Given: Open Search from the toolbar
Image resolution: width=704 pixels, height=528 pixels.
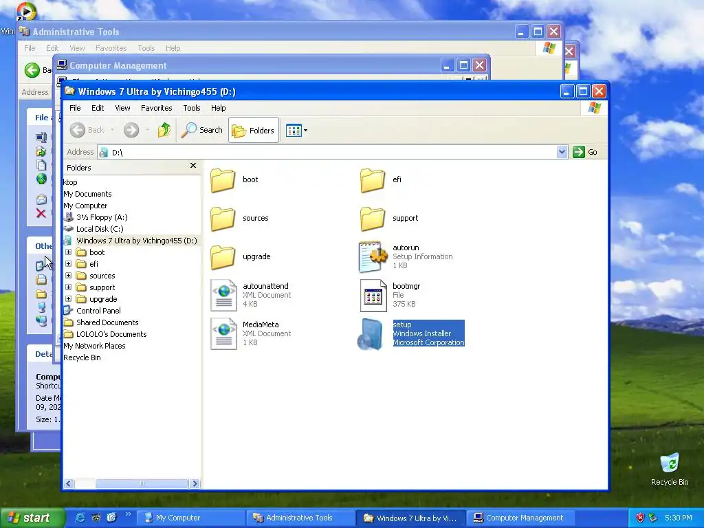Looking at the screenshot, I should 202,130.
